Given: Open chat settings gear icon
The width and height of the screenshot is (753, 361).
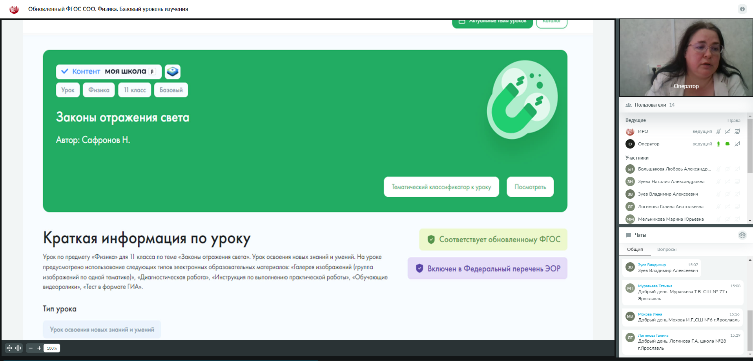Looking at the screenshot, I should pos(742,235).
